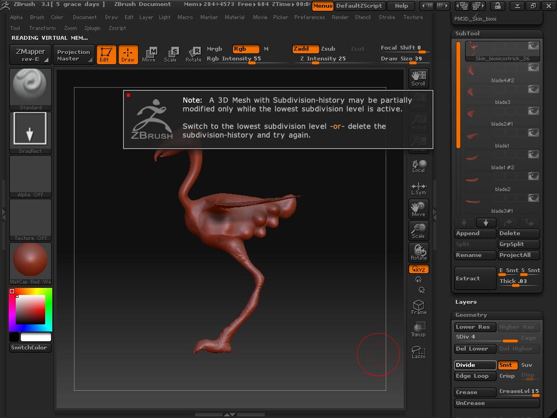Viewport: 557px width, 418px height.
Task: Toggle Transp transparency icon
Action: click(x=418, y=329)
